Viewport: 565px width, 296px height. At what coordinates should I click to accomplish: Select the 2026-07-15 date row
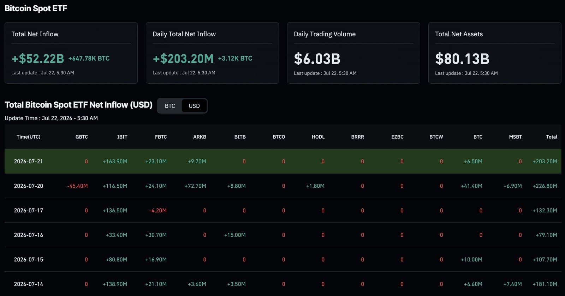[x=283, y=259]
